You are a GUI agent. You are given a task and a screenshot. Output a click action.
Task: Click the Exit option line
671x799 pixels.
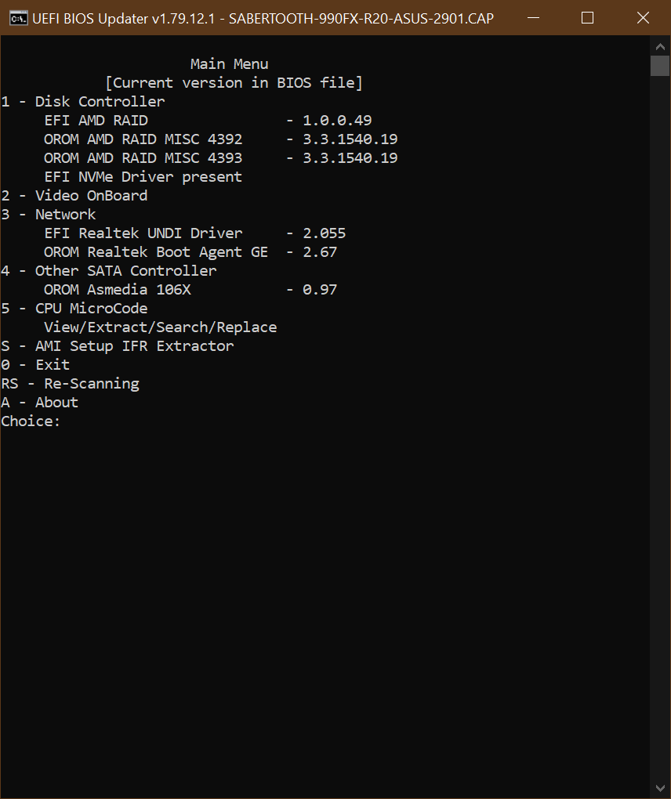click(x=35, y=365)
